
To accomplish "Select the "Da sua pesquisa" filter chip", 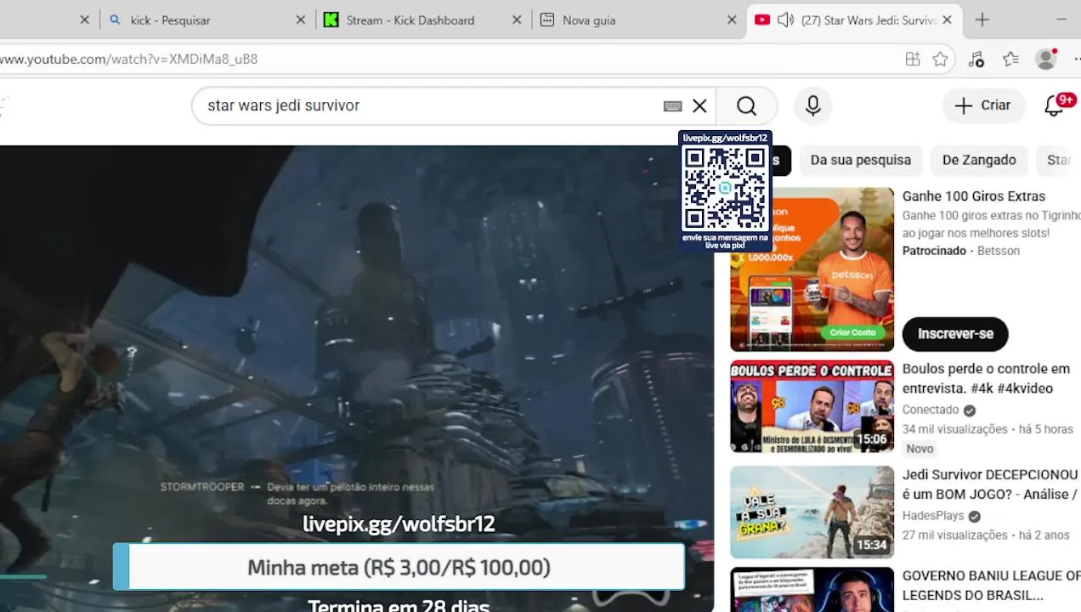I will point(860,160).
